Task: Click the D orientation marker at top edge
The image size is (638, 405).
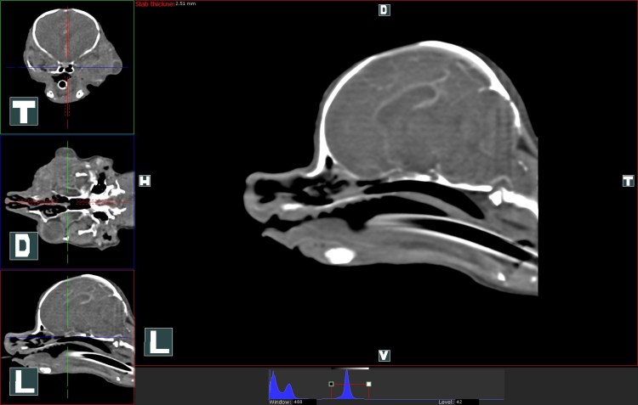Action: tap(384, 10)
